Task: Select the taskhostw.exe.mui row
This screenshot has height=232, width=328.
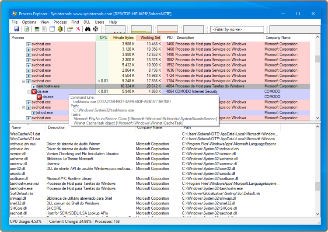Action: point(145,184)
